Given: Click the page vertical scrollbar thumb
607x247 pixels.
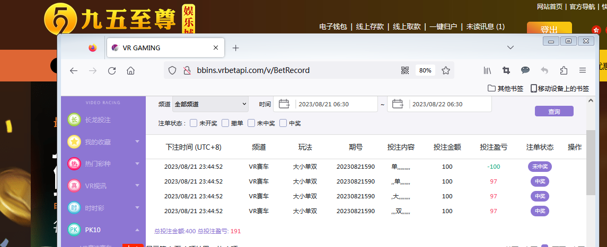Looking at the screenshot, I should (591, 162).
